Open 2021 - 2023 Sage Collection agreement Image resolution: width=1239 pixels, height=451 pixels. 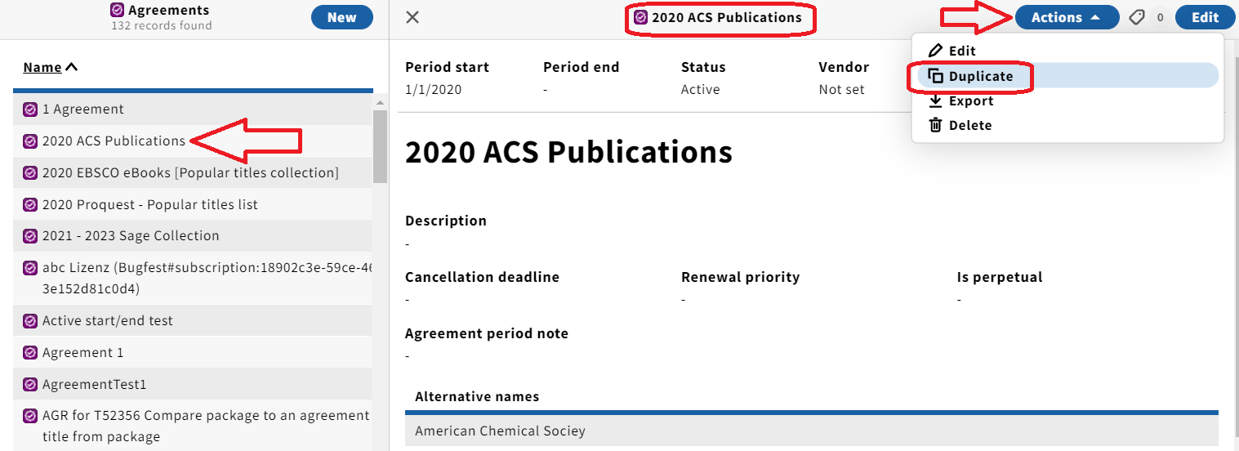tap(193, 236)
